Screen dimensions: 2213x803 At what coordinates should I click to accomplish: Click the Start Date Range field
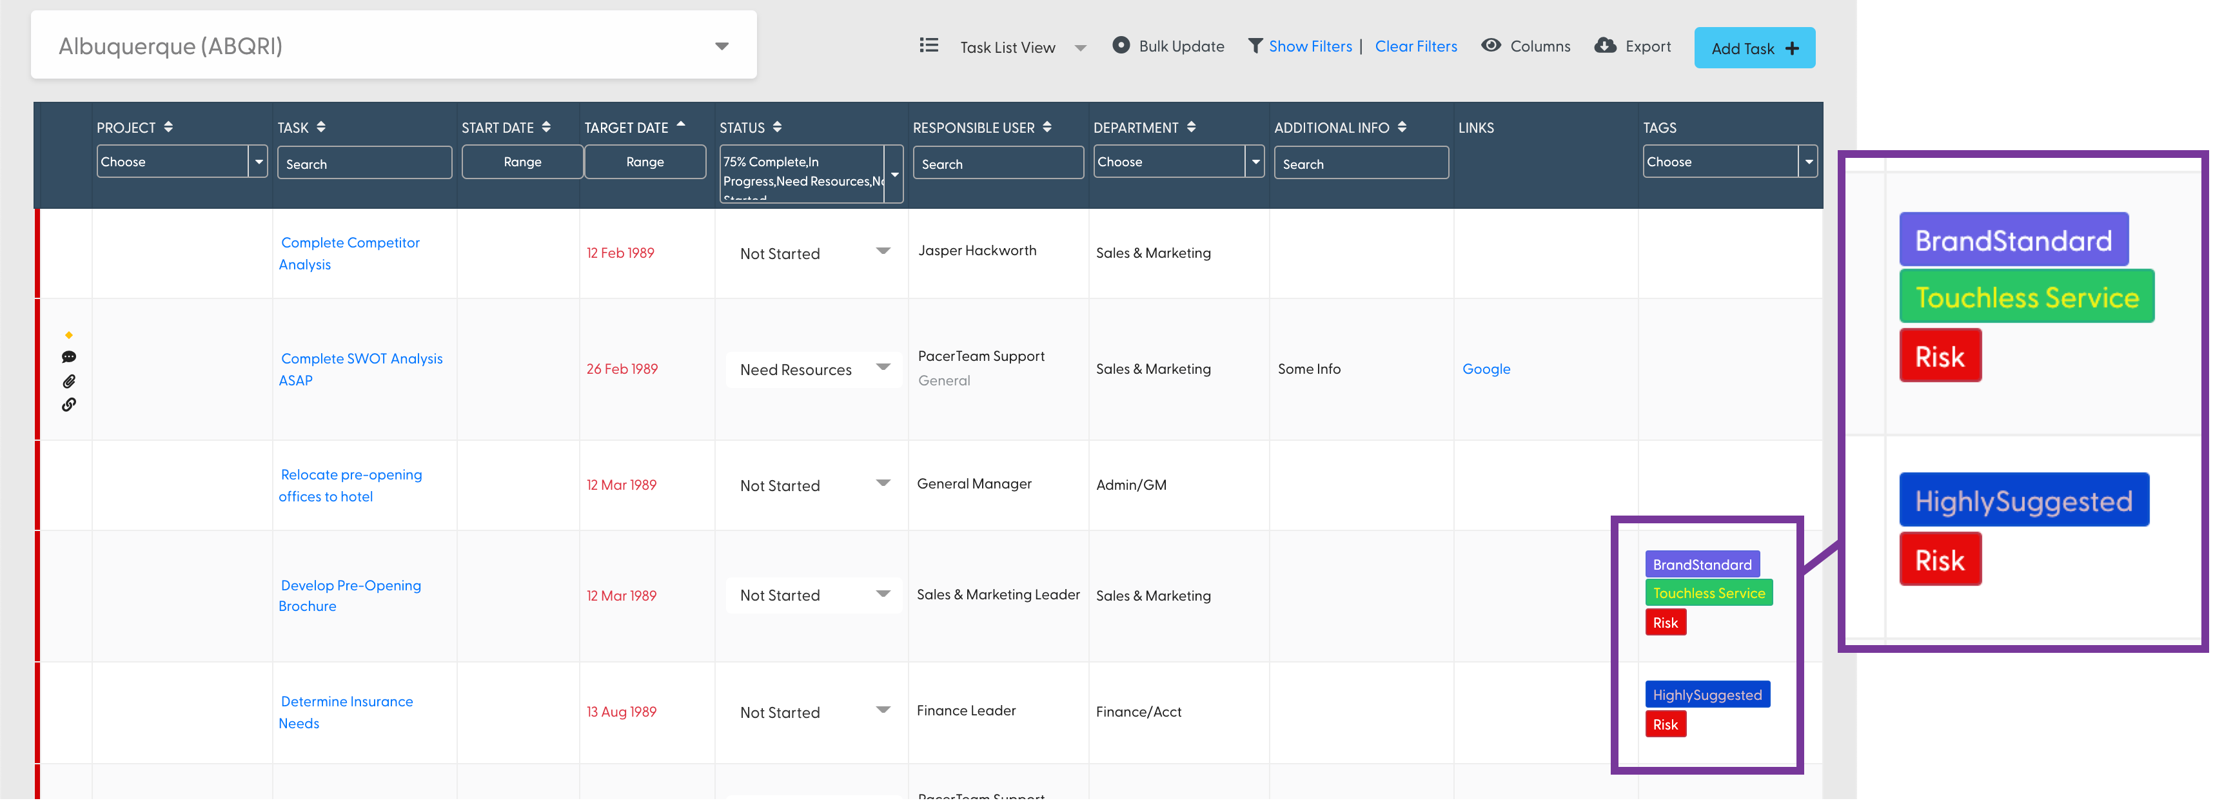point(522,162)
